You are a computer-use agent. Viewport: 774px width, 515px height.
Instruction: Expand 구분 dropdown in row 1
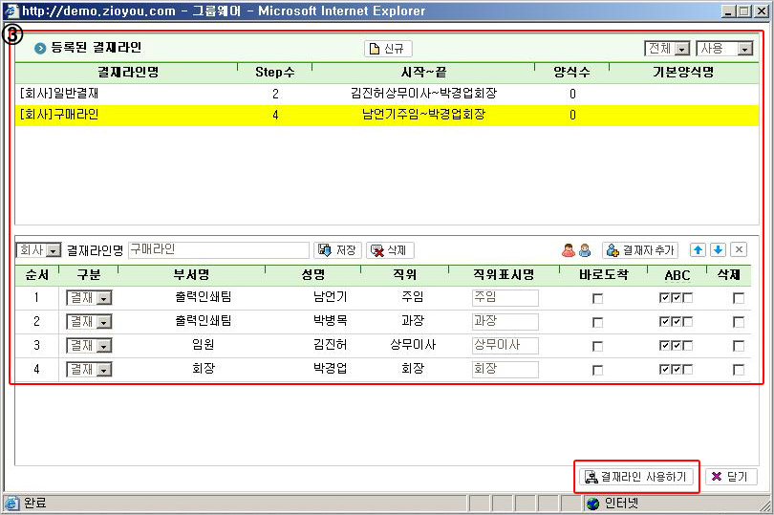(89, 298)
